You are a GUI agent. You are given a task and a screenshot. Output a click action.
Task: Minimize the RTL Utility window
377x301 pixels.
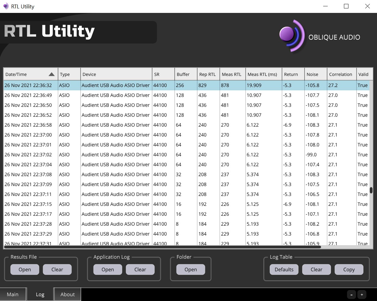click(325, 6)
